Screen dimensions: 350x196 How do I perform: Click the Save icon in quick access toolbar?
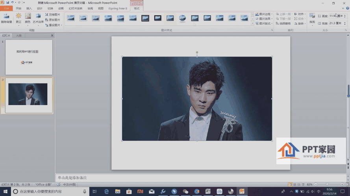pyautogui.click(x=7, y=2)
